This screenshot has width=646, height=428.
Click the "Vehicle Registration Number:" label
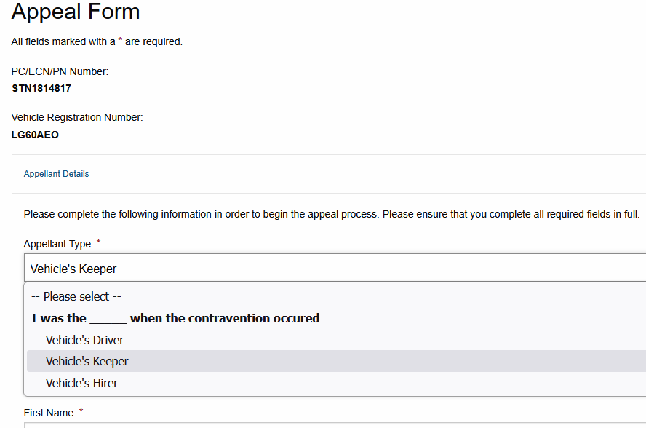(x=77, y=117)
